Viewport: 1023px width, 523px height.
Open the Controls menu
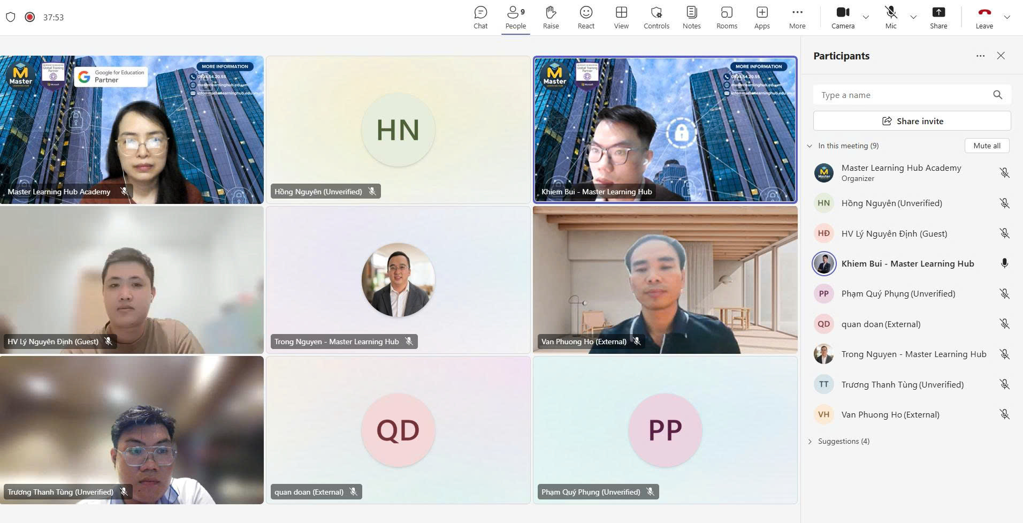coord(656,17)
